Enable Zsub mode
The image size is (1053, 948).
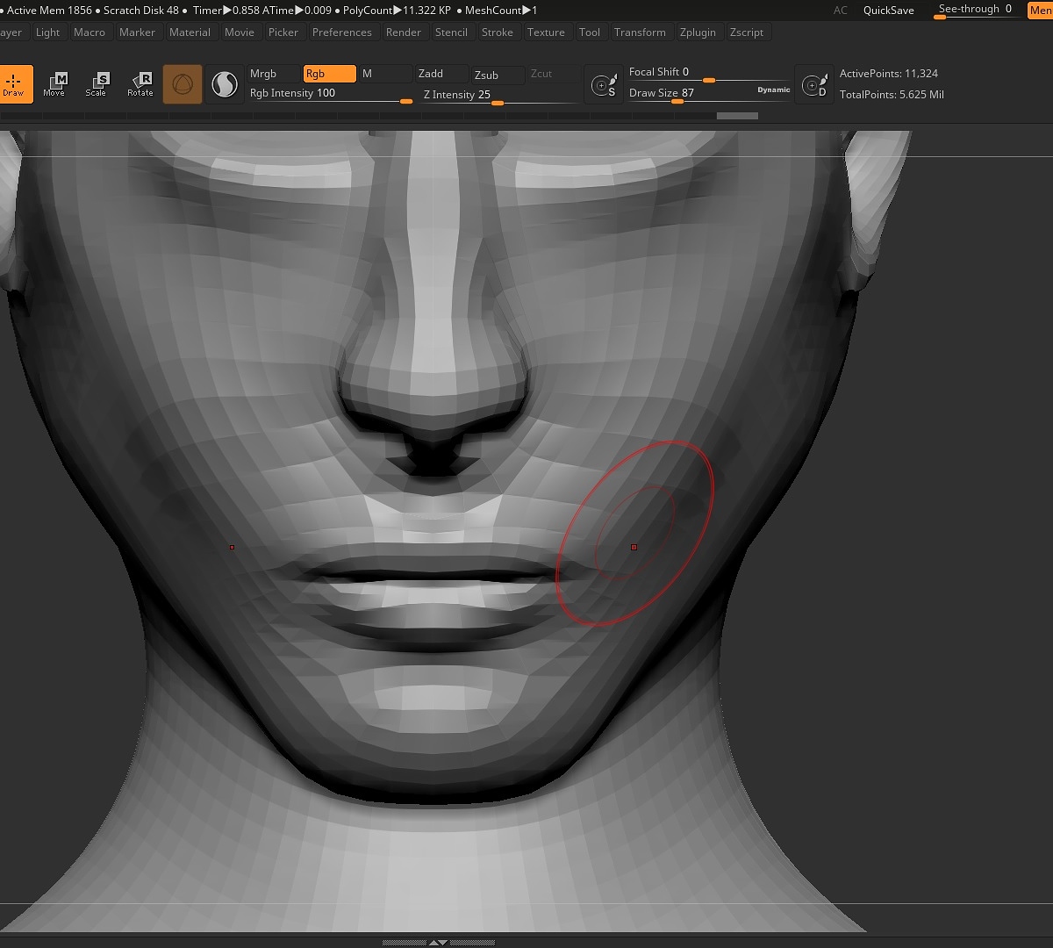(x=498, y=75)
